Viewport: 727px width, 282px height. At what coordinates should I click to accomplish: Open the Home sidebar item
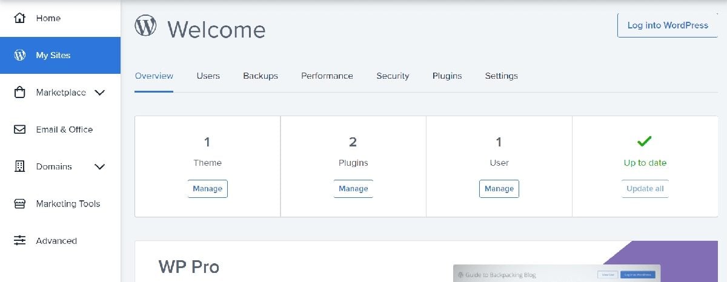coord(61,18)
